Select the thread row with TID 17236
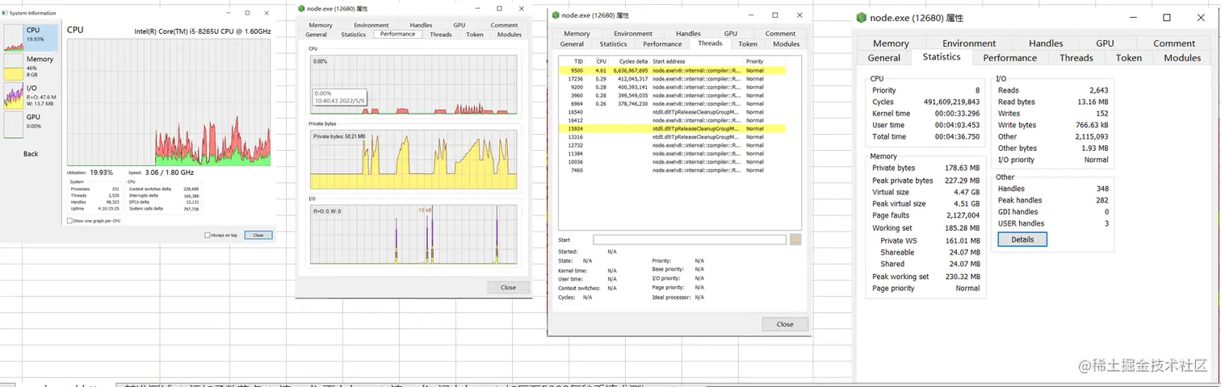Screen dimensions: 1221x387 click(x=672, y=79)
